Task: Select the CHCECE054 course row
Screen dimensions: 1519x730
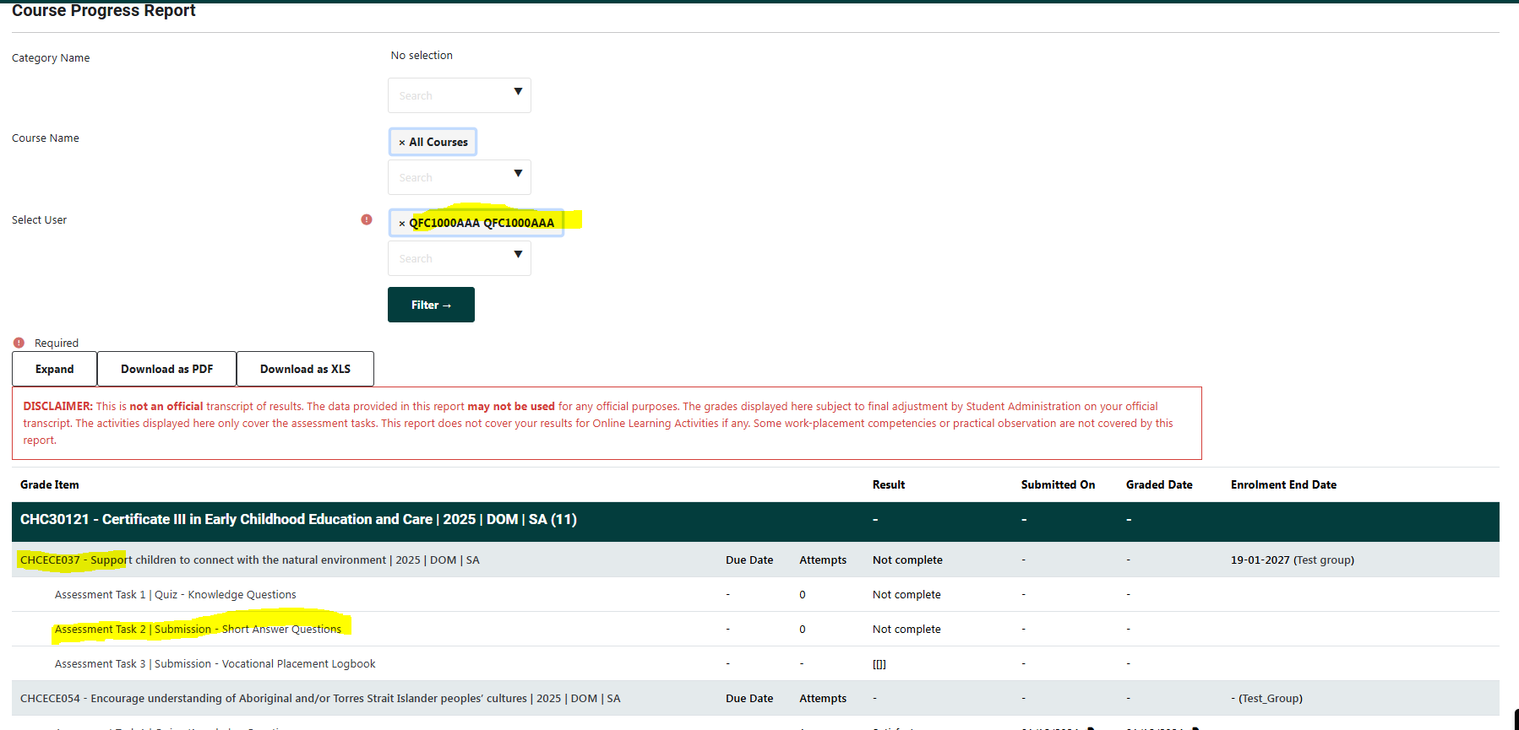Action: (320, 699)
